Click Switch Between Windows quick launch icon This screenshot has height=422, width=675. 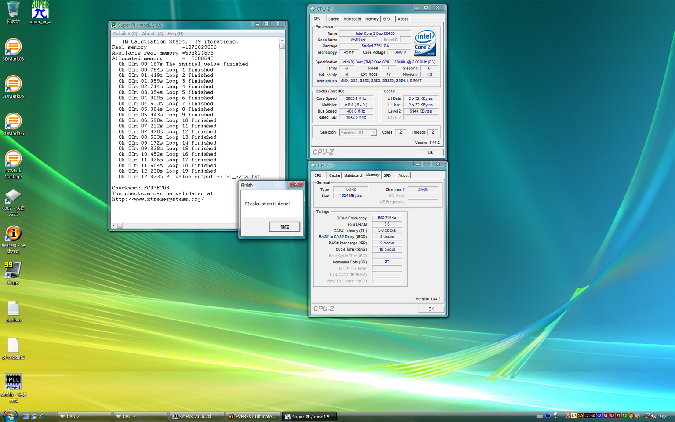point(33,416)
